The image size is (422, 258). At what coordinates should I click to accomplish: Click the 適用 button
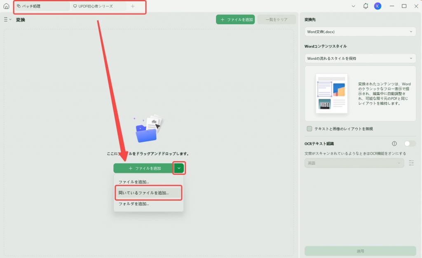[360, 251]
